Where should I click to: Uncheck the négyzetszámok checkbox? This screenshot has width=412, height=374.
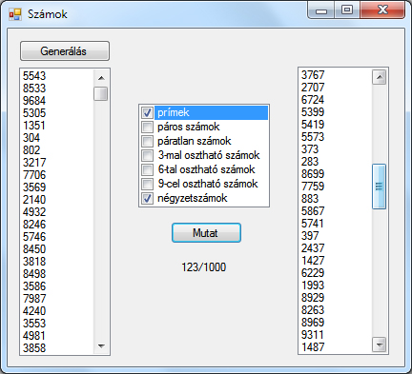[x=147, y=198]
